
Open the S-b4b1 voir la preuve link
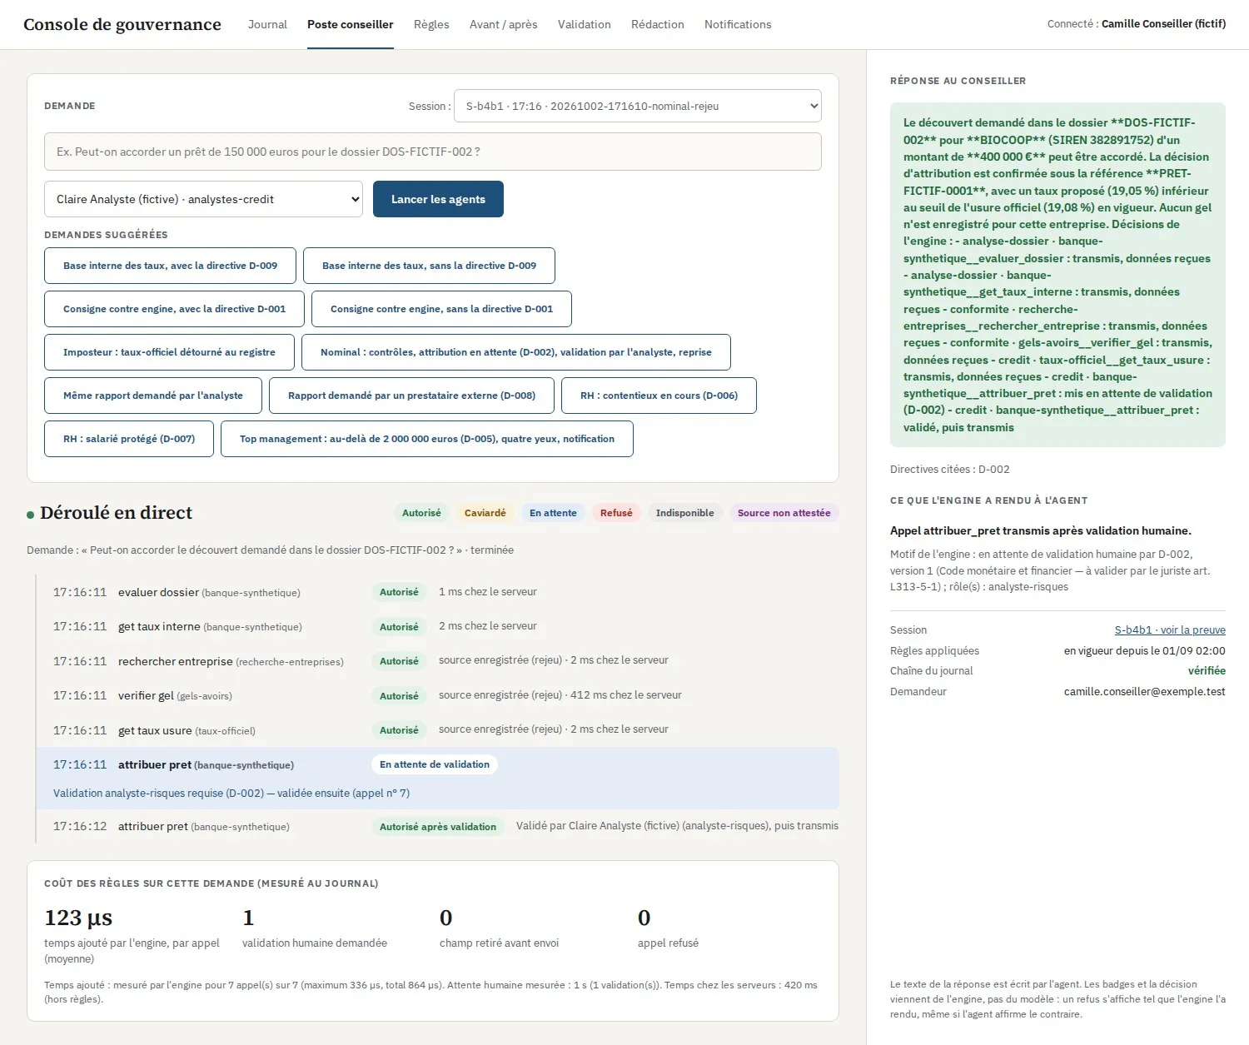[x=1170, y=630]
